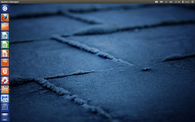Open System Settings gear and wrench icon
Image resolution: width=195 pixels, height=122 pixels.
[5, 81]
